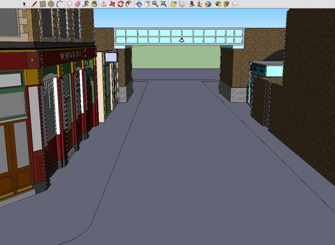
Task: Open Preview Model in Google Earth
Action: [x=208, y=4]
